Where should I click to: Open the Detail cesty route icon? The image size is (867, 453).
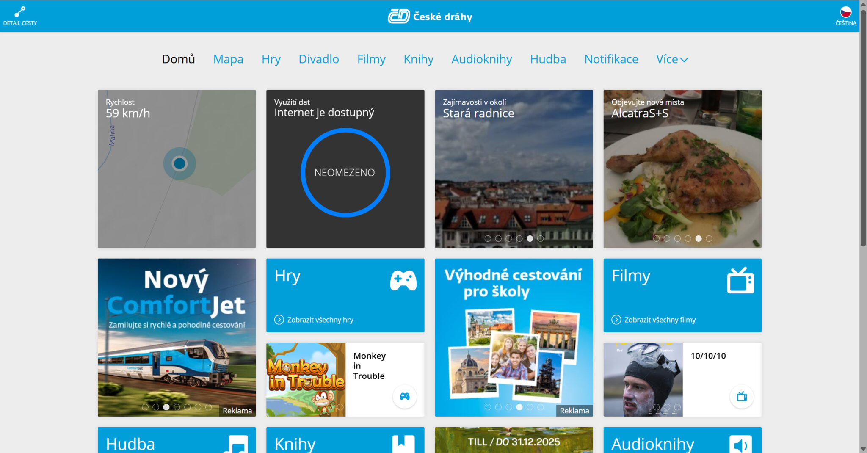(19, 12)
